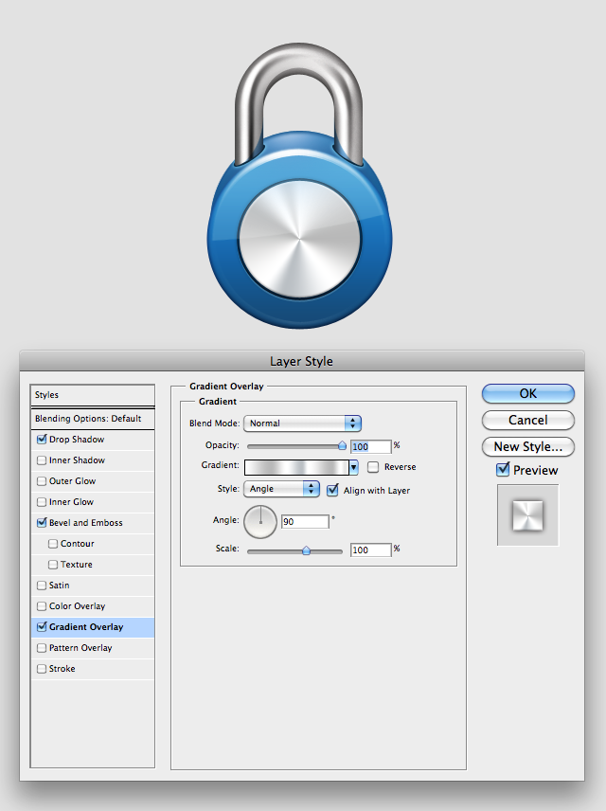Select Blending Options: Default

93,419
